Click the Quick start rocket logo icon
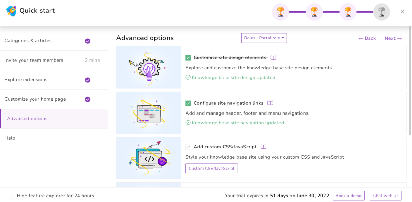Viewport: 412px width, 202px height. pos(11,11)
